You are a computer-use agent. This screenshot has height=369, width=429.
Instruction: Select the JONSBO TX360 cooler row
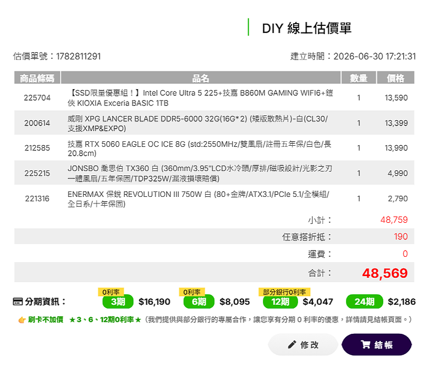(215, 173)
